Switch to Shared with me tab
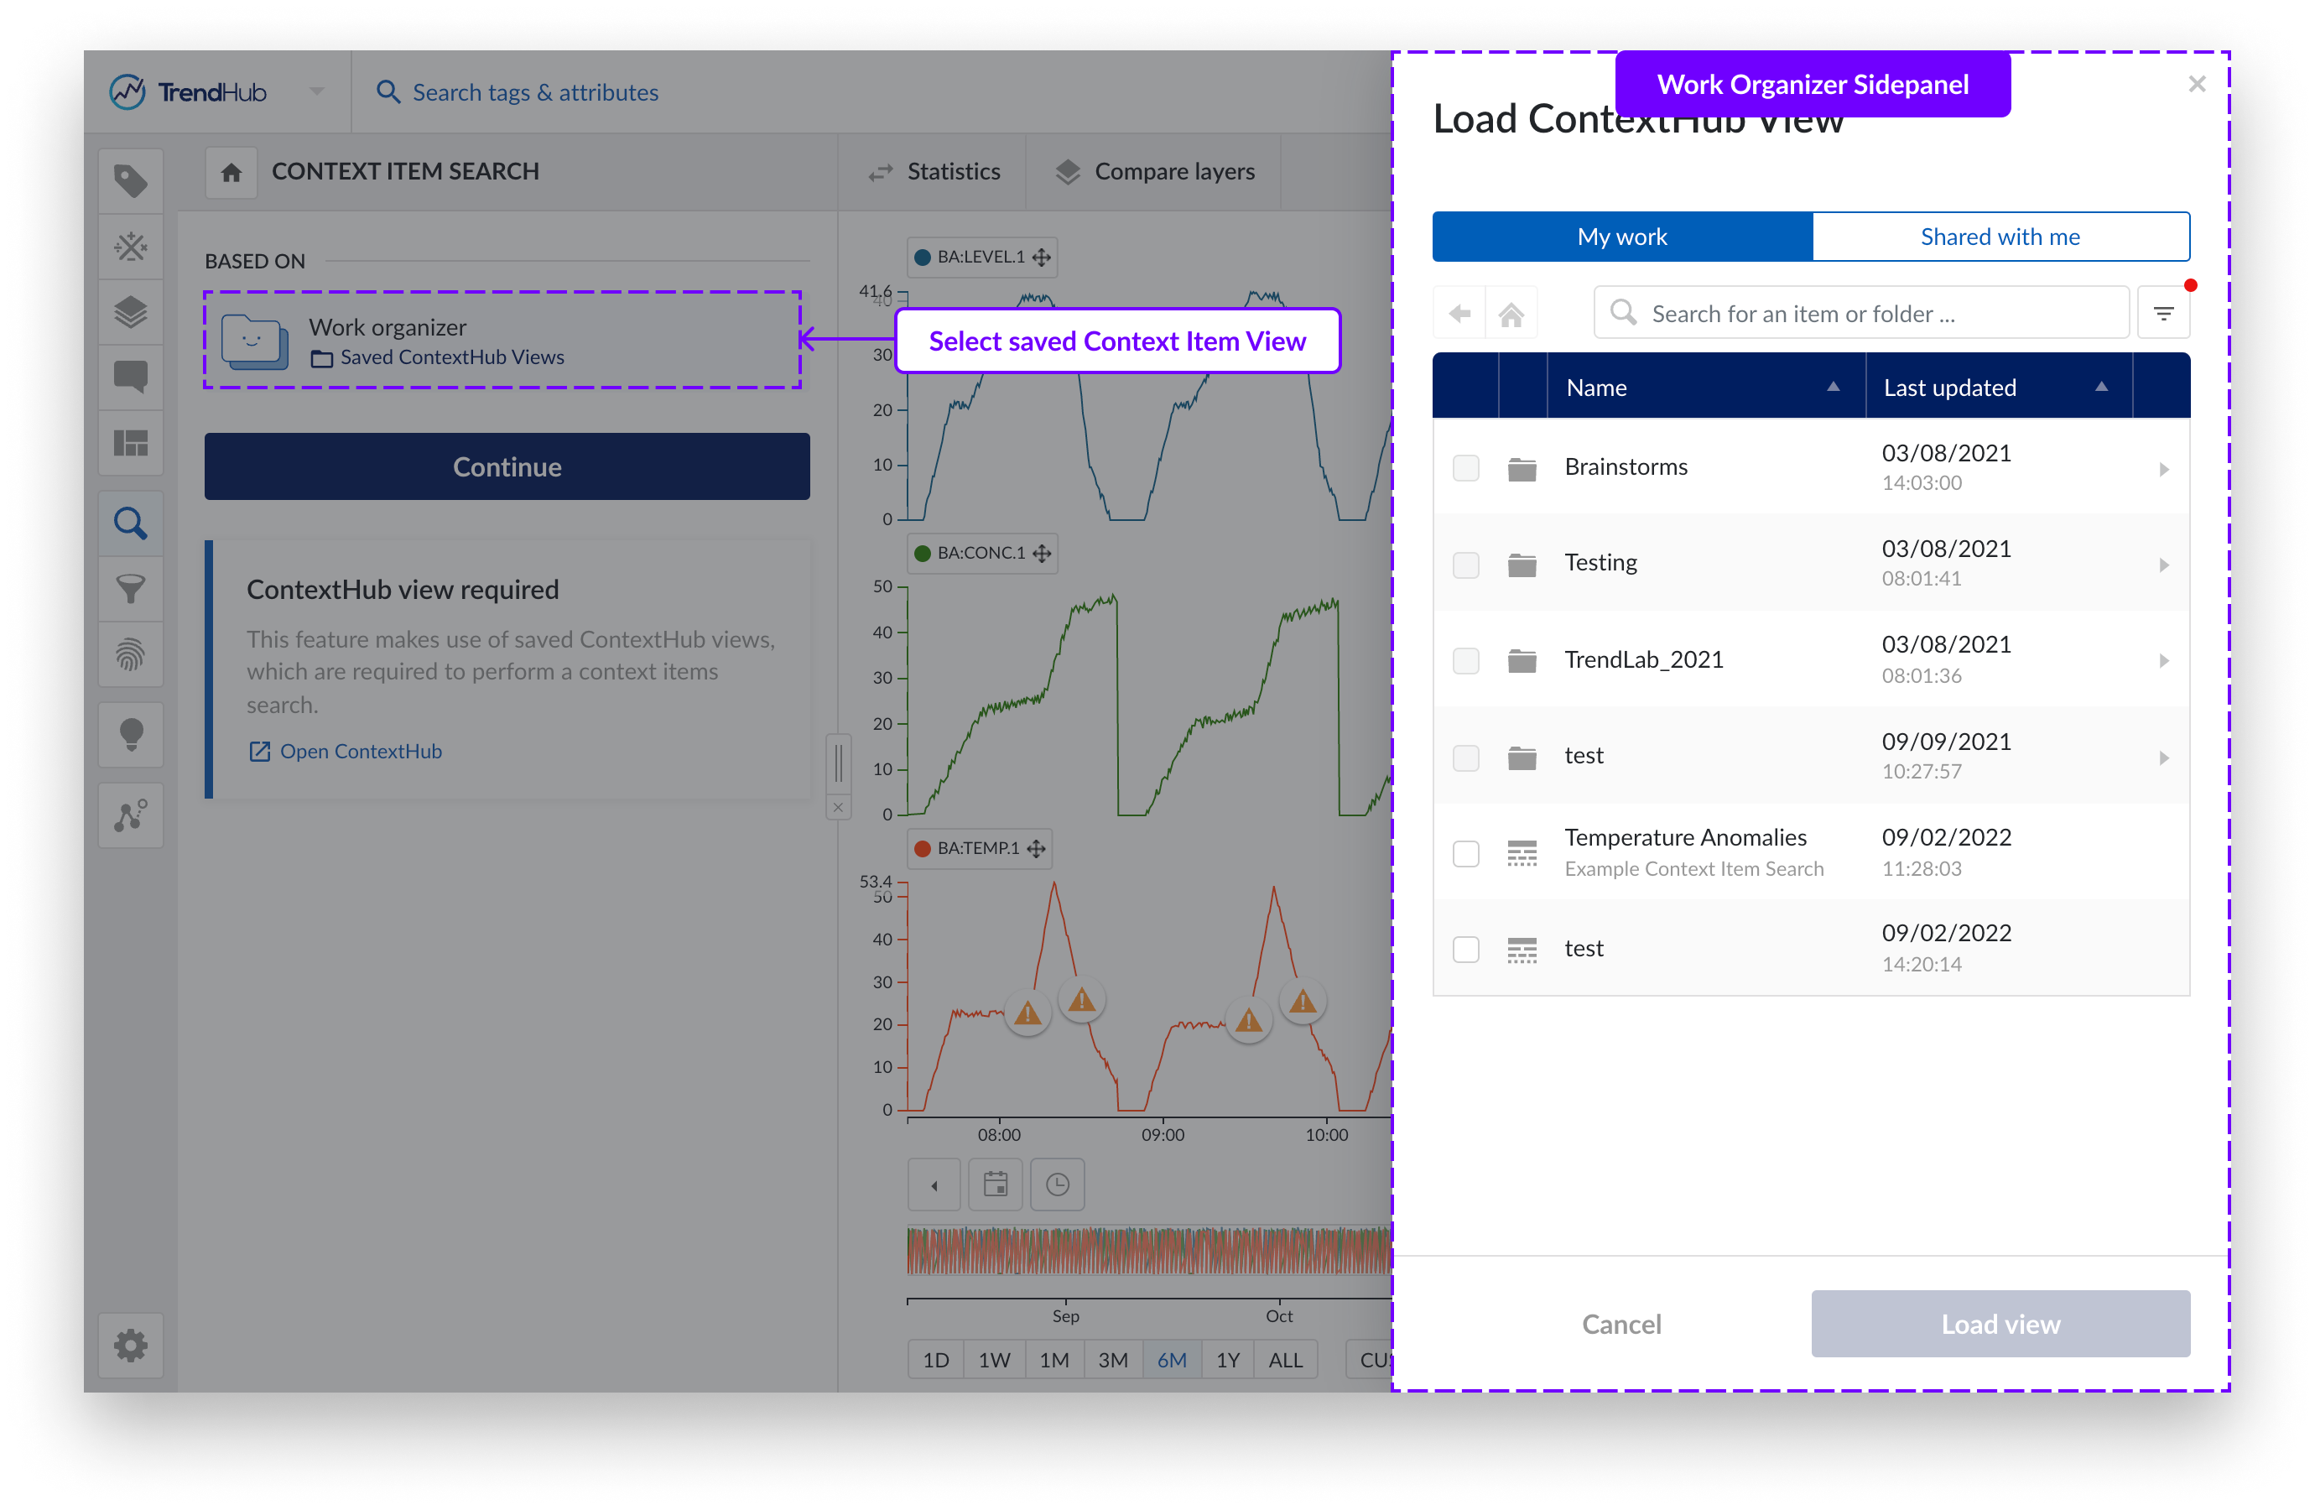2315x1510 pixels. (x=2000, y=237)
